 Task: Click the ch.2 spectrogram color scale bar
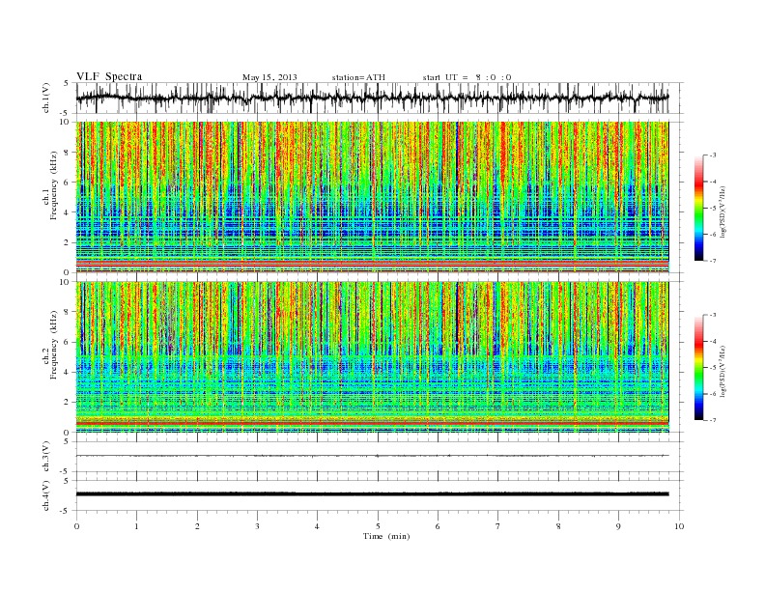click(699, 368)
